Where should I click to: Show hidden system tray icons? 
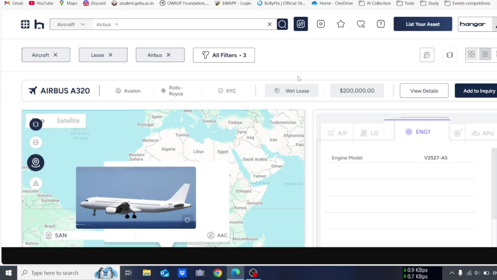pyautogui.click(x=452, y=273)
